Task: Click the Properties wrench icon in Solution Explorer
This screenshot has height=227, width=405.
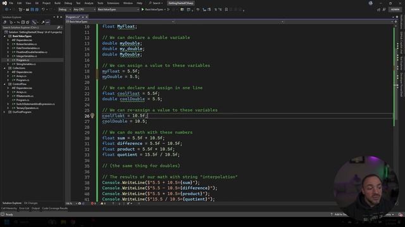Action: 43,23
